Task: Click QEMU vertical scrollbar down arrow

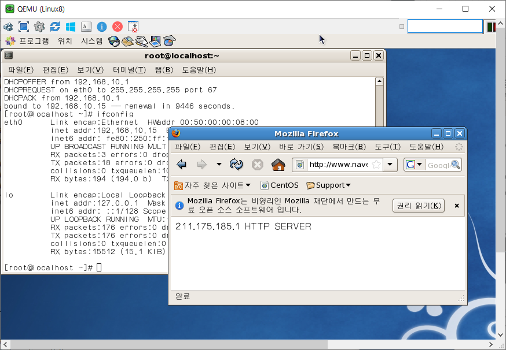Action: click(501, 335)
